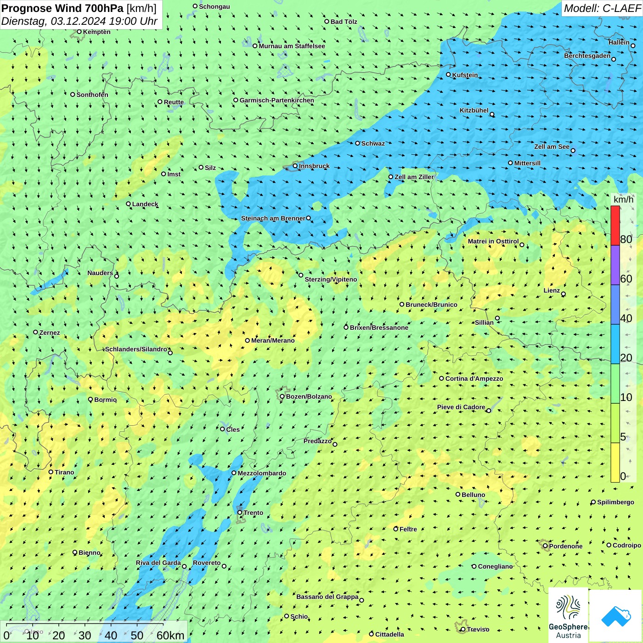Click the 'Riva del Garda' label
This screenshot has width=643, height=643.
coord(158,563)
